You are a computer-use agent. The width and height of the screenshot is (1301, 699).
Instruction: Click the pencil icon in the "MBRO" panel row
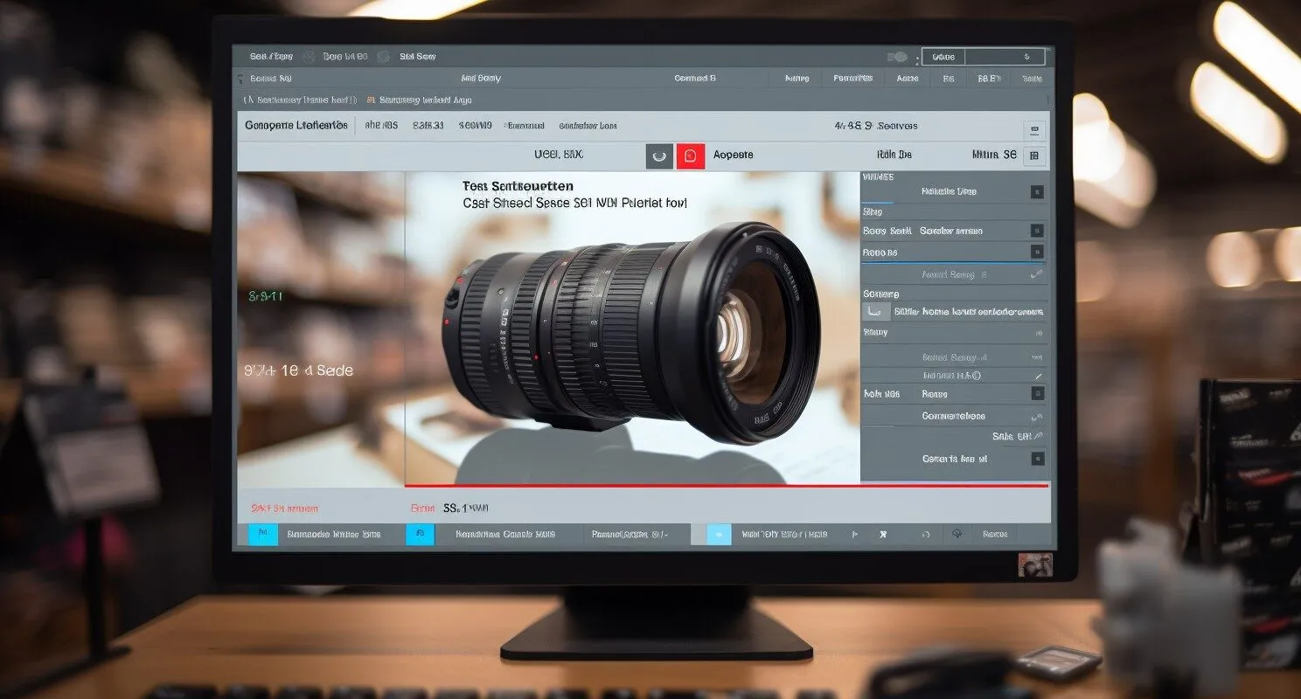[1038, 376]
